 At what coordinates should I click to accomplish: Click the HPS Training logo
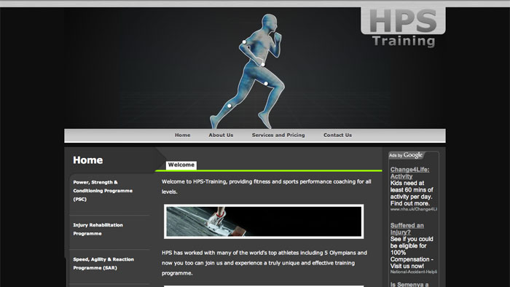pos(404,28)
